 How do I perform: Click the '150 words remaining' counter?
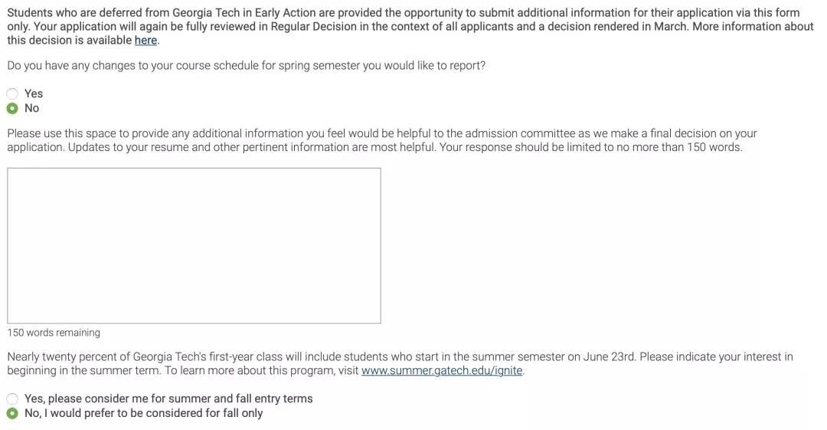[54, 333]
